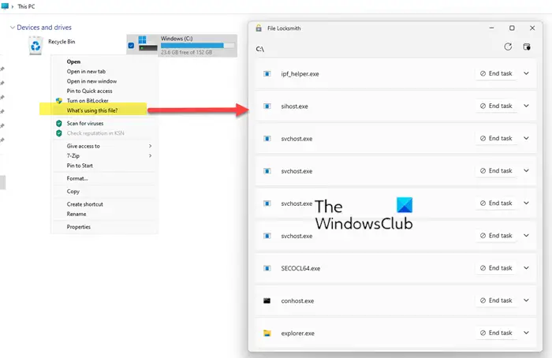The image size is (552, 358).
Task: Click the This PC monitor icon
Action: pos(5,6)
